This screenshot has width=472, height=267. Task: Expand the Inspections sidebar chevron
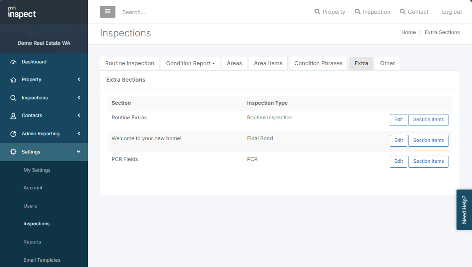click(79, 98)
